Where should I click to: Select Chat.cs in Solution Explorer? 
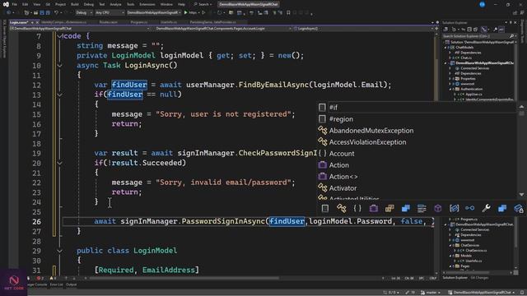click(466, 58)
